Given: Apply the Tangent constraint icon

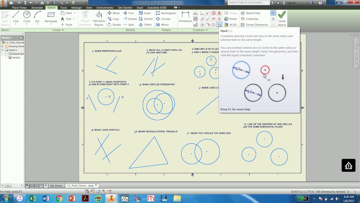Looking at the screenshot, I should (x=202, y=25).
